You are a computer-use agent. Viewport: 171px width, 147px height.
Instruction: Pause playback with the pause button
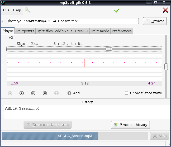coord(33,93)
